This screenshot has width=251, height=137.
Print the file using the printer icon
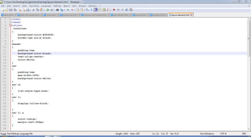(x=28, y=10)
